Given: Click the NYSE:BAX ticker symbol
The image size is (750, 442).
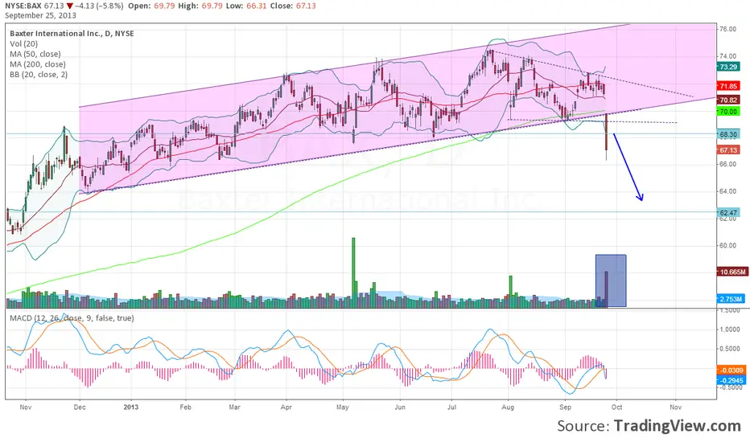Looking at the screenshot, I should [x=24, y=6].
